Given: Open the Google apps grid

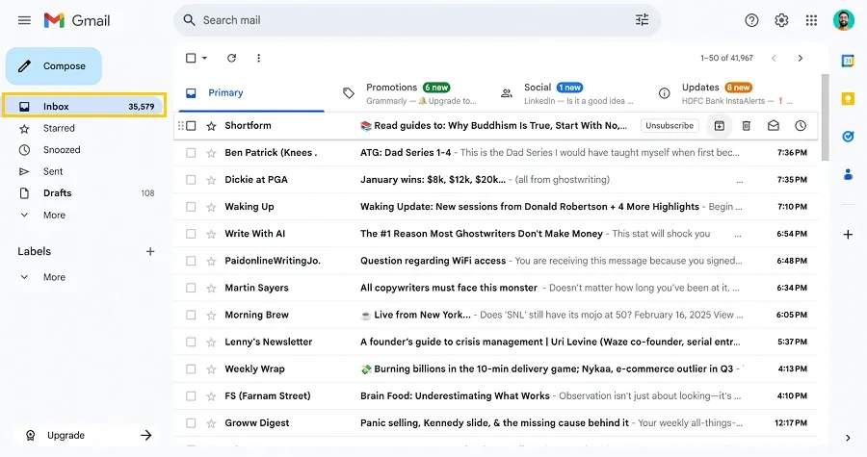Looking at the screenshot, I should point(811,20).
